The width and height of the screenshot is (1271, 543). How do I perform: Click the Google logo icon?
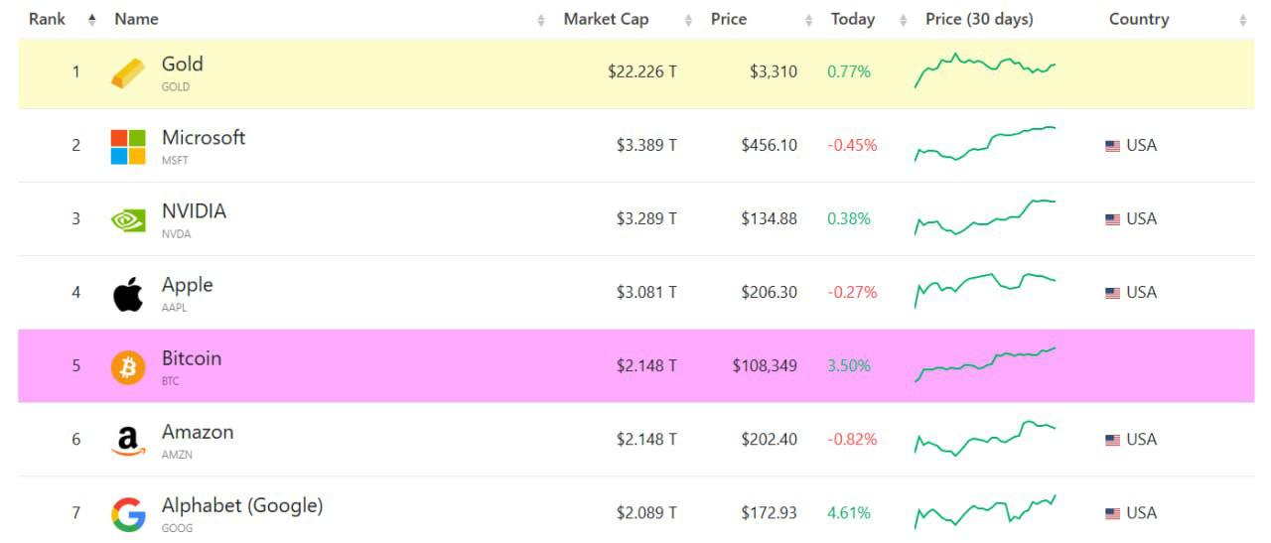point(127,514)
